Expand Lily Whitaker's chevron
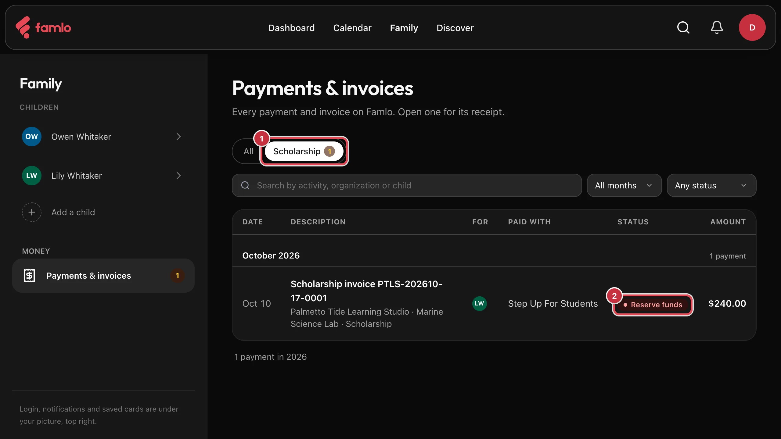The image size is (781, 439). point(179,176)
